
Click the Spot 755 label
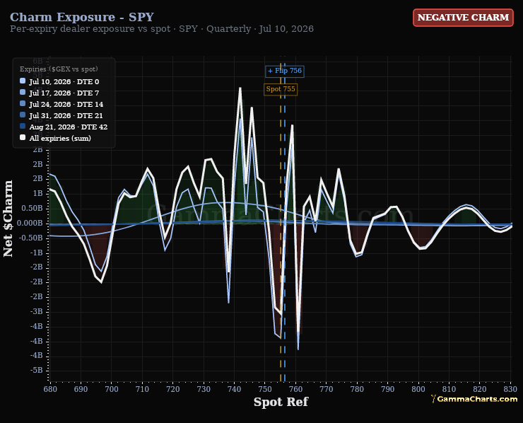tap(281, 89)
